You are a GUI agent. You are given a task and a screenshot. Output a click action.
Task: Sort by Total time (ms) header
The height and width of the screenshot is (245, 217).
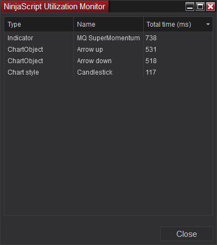[x=178, y=24]
